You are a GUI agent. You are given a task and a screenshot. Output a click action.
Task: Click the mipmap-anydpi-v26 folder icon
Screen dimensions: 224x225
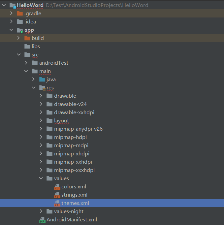pos(49,129)
